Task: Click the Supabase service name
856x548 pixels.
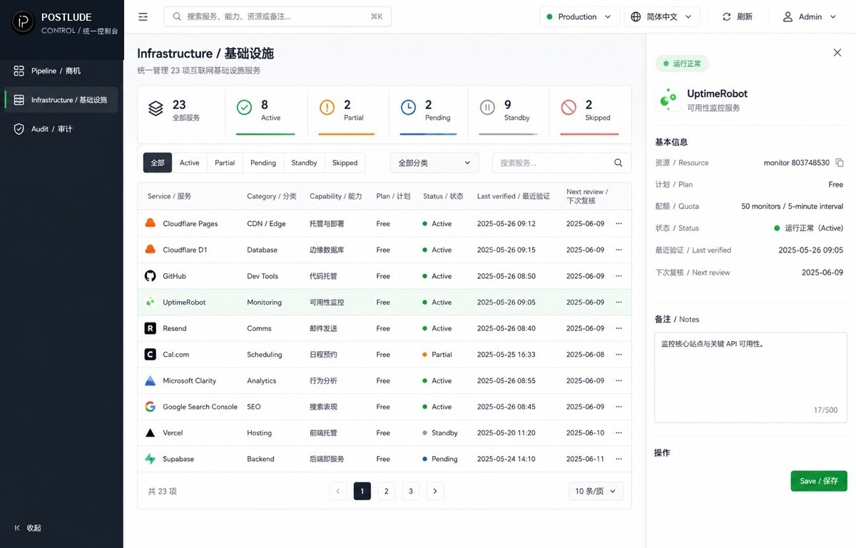Action: click(x=178, y=459)
